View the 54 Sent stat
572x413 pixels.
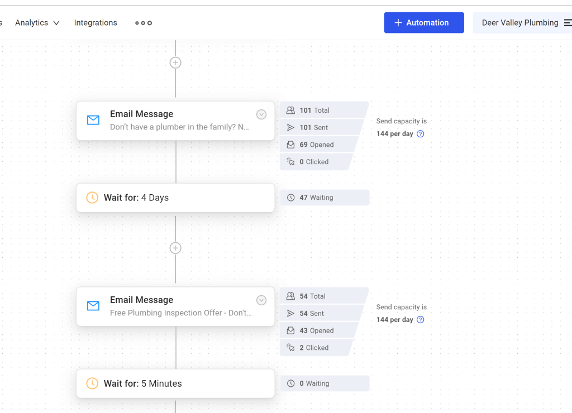point(322,314)
